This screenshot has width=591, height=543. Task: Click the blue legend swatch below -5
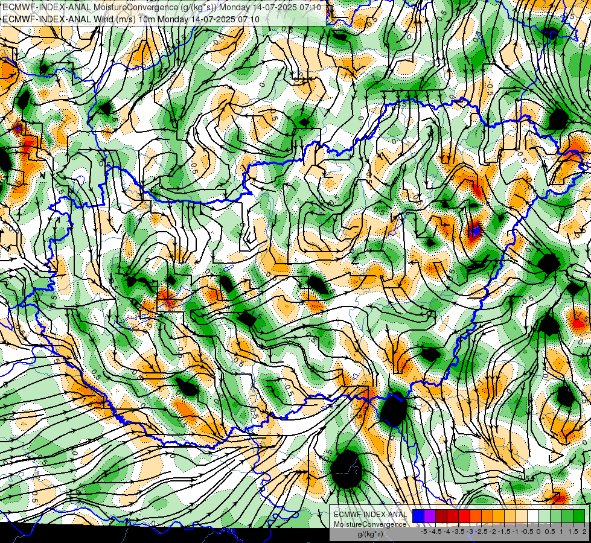click(418, 516)
